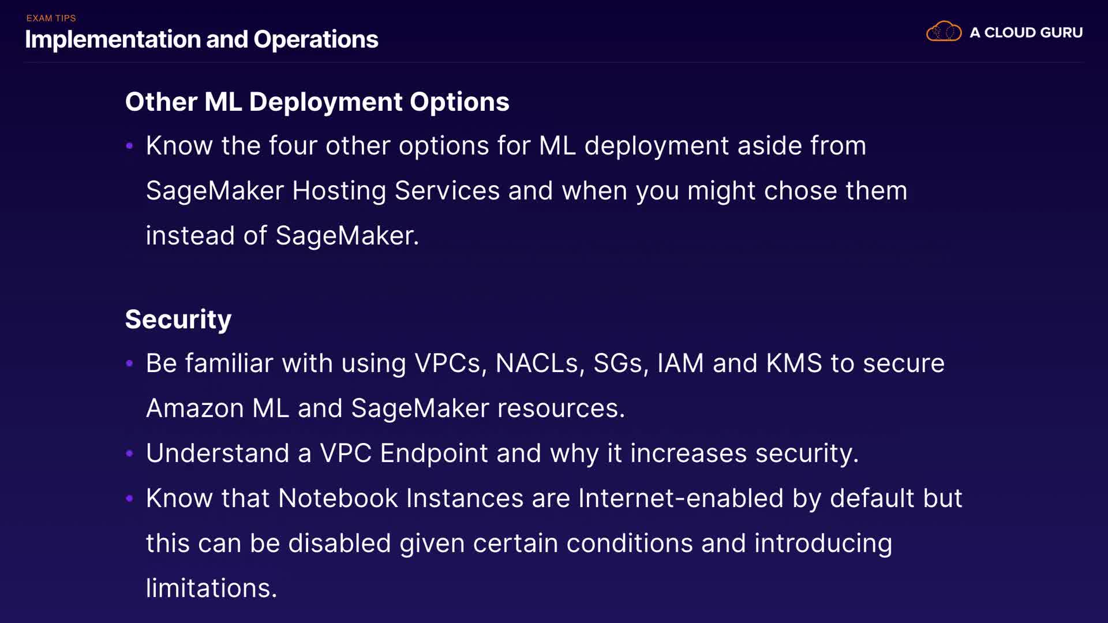Screen dimensions: 1108x623
Task: Click the final word "limitations."
Action: [x=211, y=588]
